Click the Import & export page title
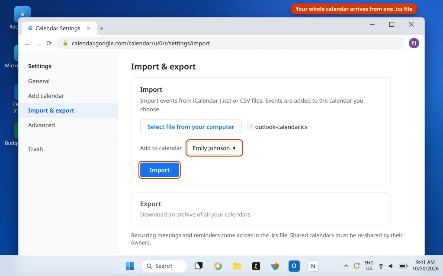The image size is (443, 276). (x=163, y=67)
